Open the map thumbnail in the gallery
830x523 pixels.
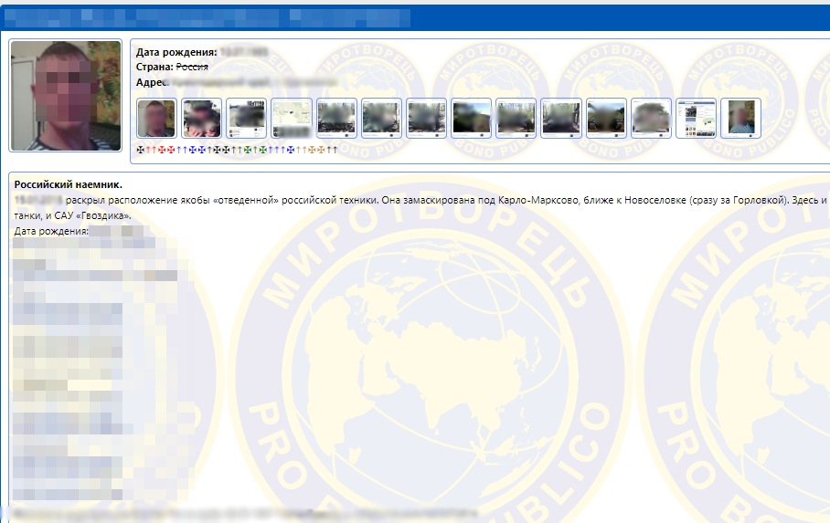coord(292,119)
